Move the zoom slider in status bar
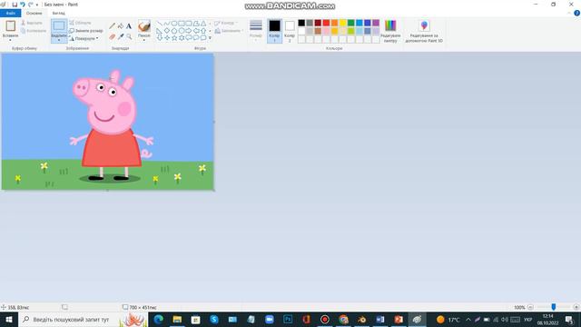The height and width of the screenshot is (327, 581). coord(554,307)
